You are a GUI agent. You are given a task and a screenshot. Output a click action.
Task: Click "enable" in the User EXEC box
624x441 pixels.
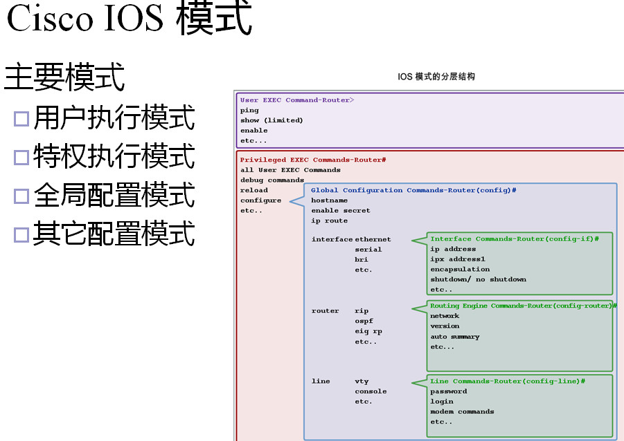[x=254, y=131]
